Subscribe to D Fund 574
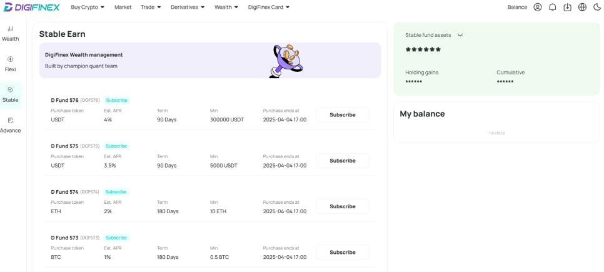The width and height of the screenshot is (604, 272). (343, 206)
